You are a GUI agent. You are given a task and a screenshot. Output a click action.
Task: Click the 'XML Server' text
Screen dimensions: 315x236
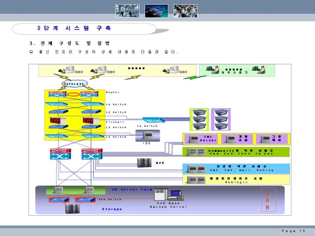(x=208, y=138)
